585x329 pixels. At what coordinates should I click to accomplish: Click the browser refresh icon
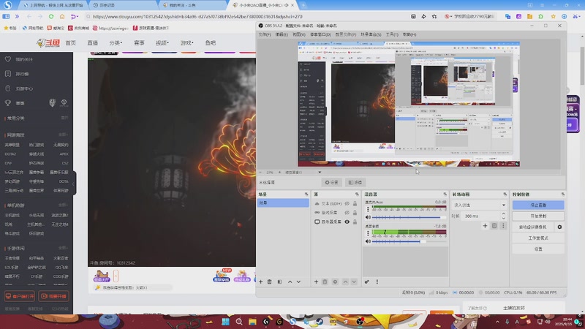pos(51,16)
